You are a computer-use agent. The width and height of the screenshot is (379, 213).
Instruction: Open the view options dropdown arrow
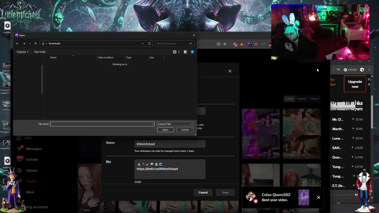click(x=179, y=52)
